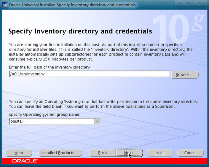
Task: Click the ORACLE logo in red bar
Action: 25,161
